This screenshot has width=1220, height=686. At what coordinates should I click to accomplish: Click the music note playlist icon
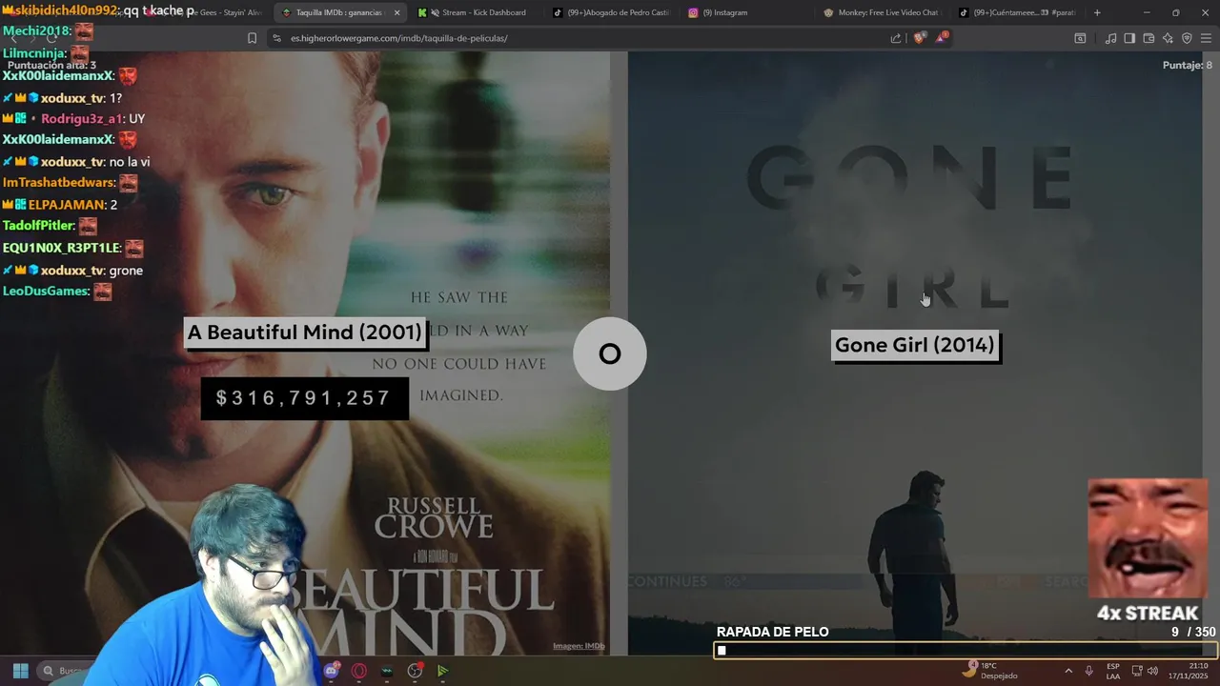tap(1110, 38)
